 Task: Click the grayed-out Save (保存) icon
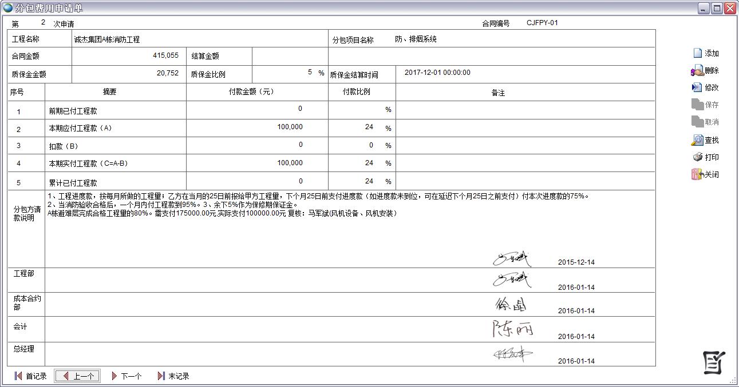(x=697, y=105)
